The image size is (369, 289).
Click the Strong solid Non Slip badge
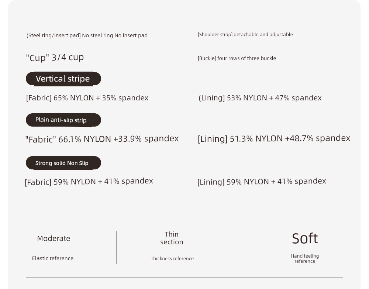tap(63, 163)
